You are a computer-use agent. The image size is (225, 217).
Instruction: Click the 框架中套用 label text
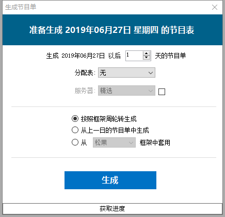tap(155, 142)
